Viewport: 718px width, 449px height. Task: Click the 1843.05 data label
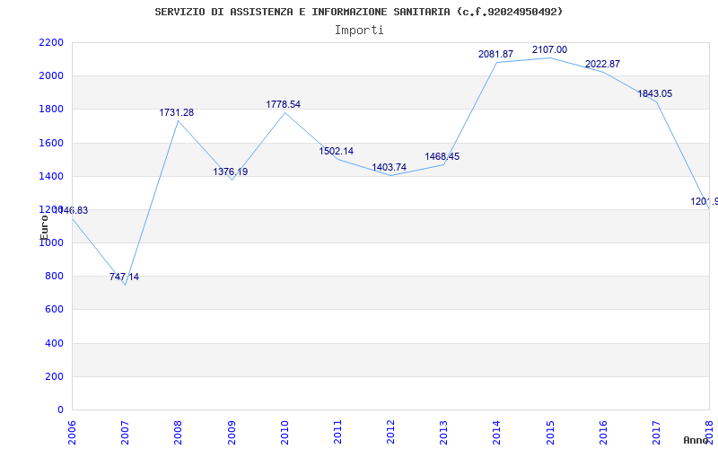[x=655, y=93]
